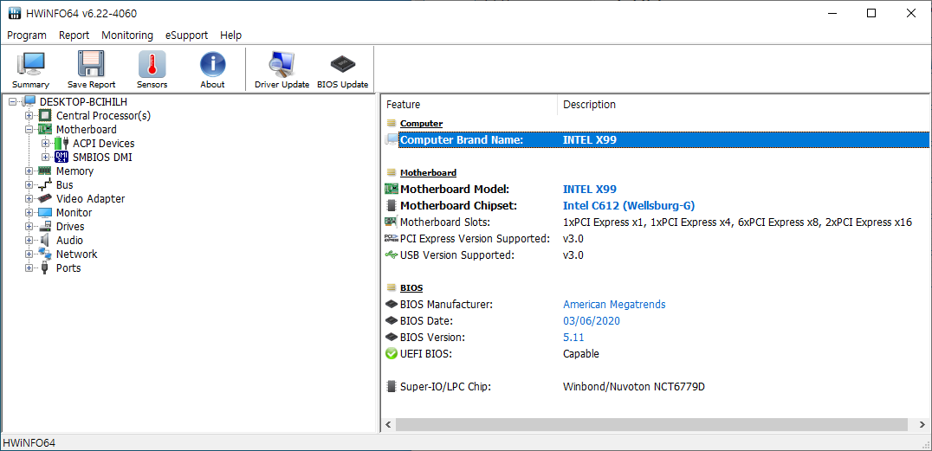932x451 pixels.
Task: Expand the Monitor tree node
Action: [x=29, y=213]
